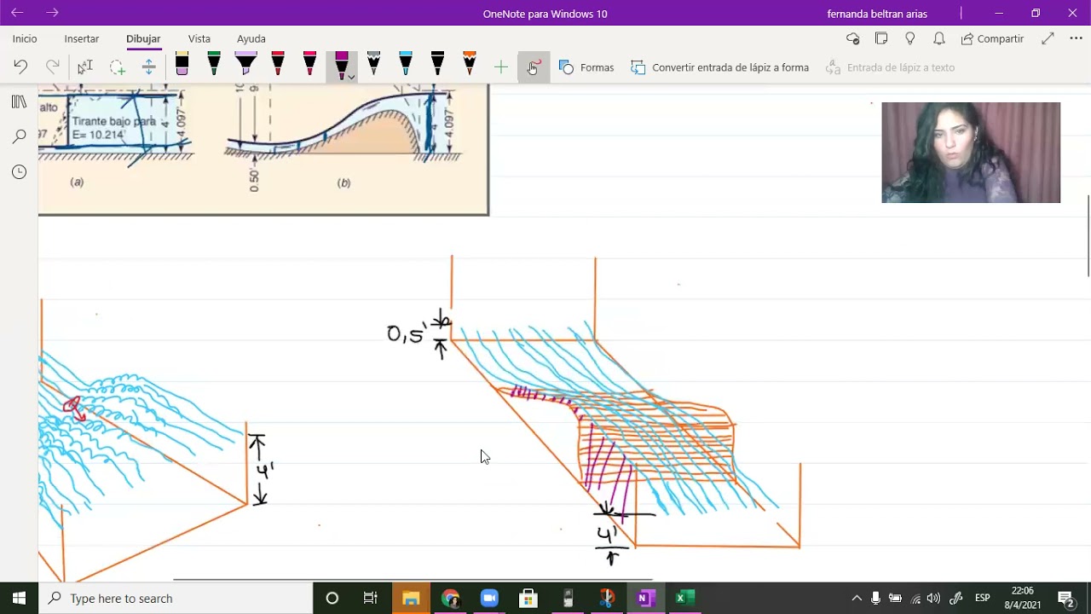Screen dimensions: 1091x614
Task: Click the page vertical scrollbar
Action: [x=1088, y=235]
